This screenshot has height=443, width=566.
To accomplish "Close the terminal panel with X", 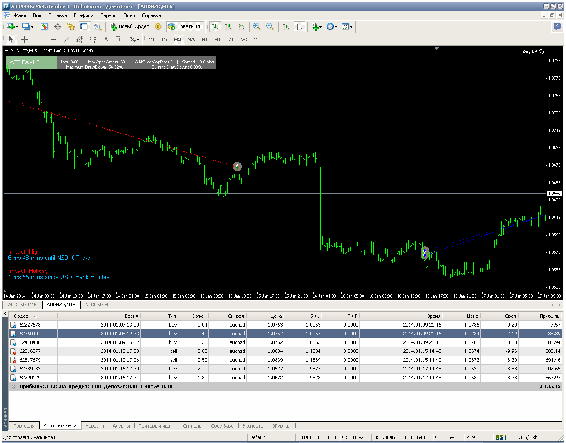I will click(5, 314).
